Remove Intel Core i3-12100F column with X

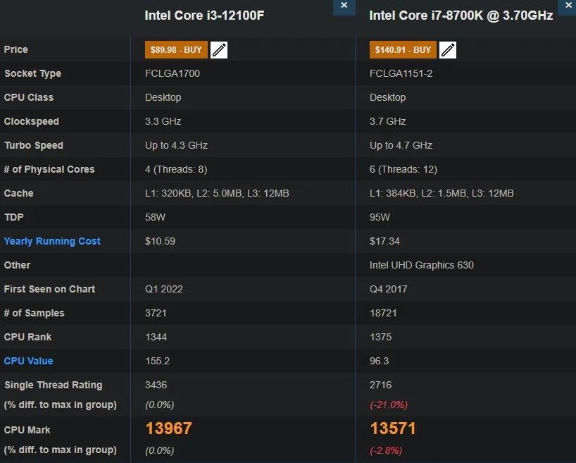(x=344, y=6)
